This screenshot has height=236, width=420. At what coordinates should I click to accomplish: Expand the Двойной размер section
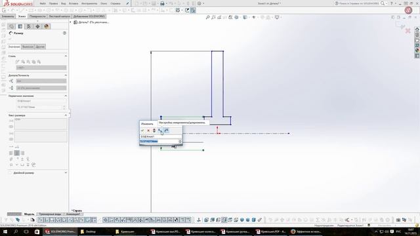click(x=66, y=172)
